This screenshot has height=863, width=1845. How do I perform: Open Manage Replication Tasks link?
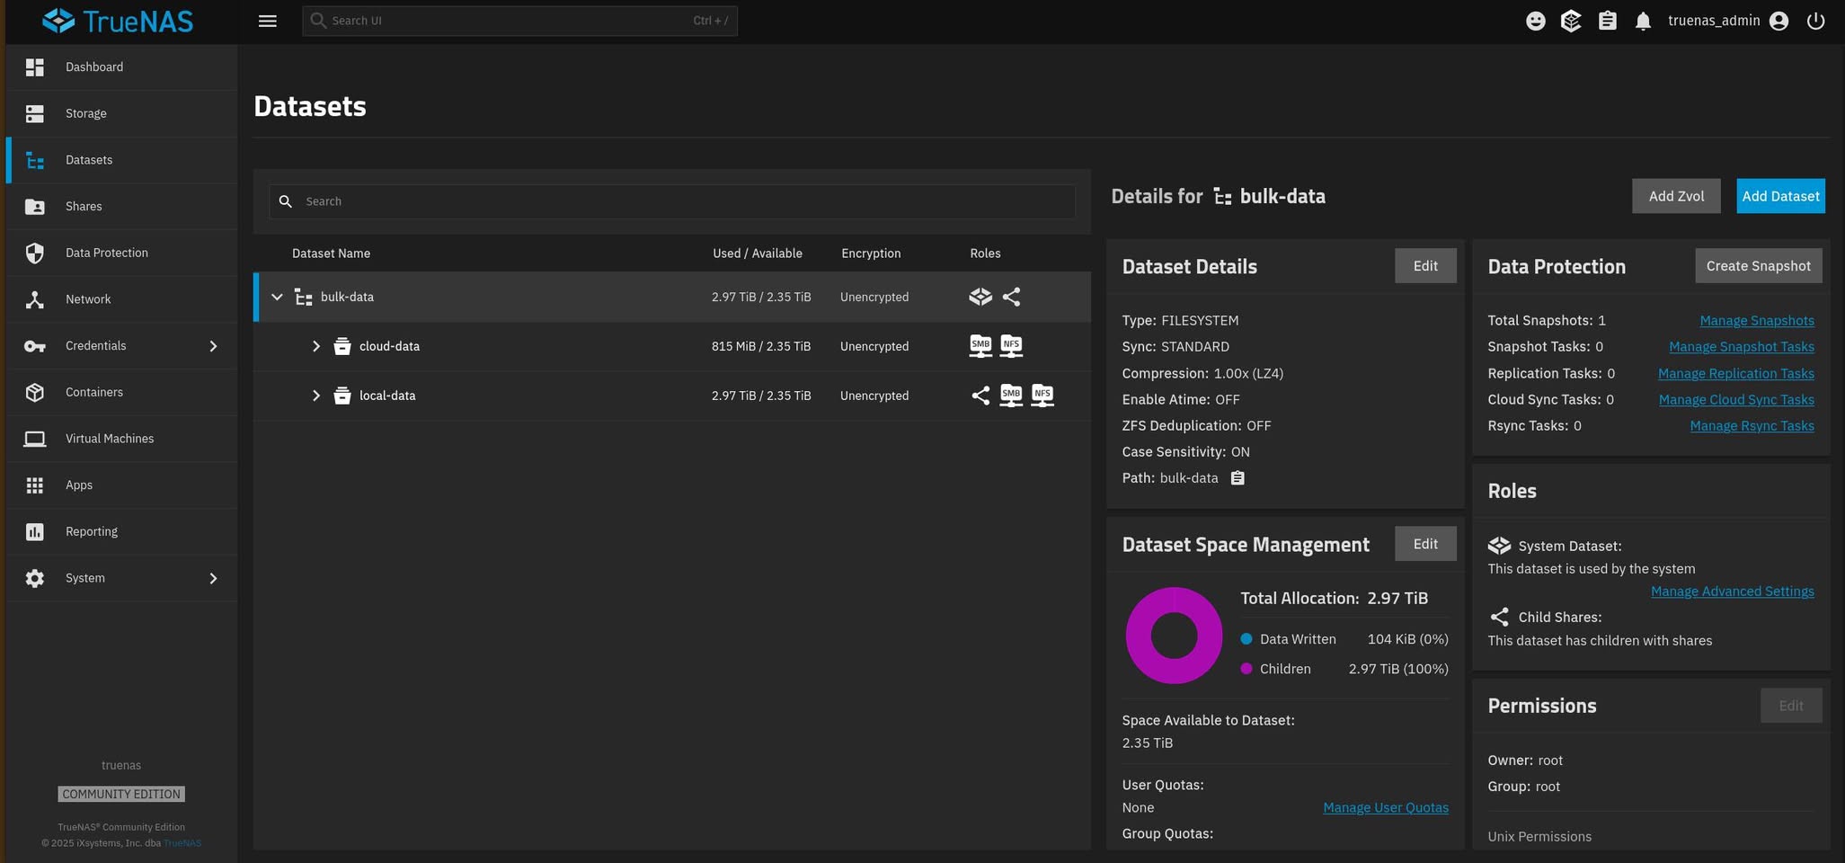pos(1736,374)
